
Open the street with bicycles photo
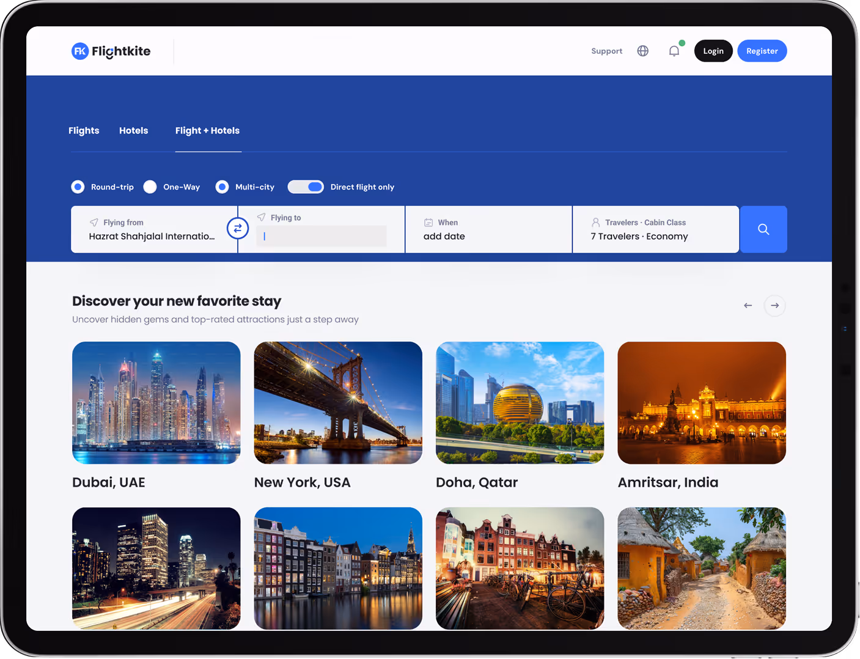520,569
